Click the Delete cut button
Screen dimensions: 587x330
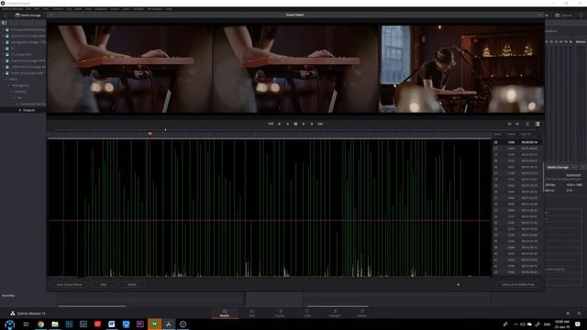pos(132,284)
